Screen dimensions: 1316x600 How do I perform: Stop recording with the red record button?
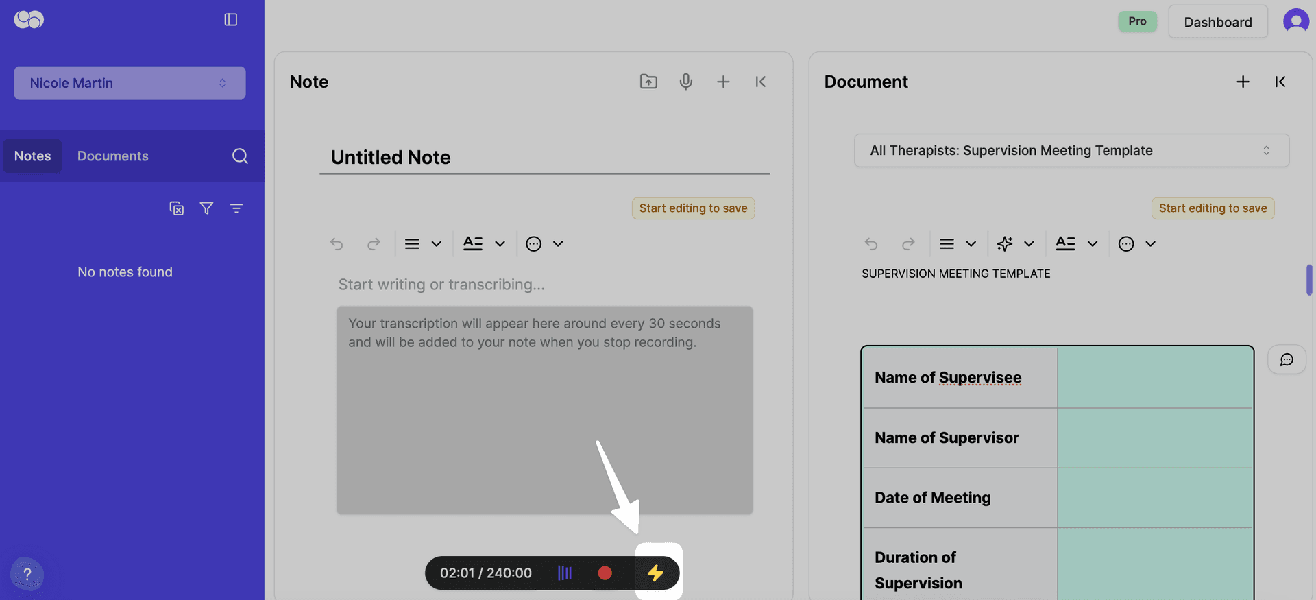pos(605,573)
